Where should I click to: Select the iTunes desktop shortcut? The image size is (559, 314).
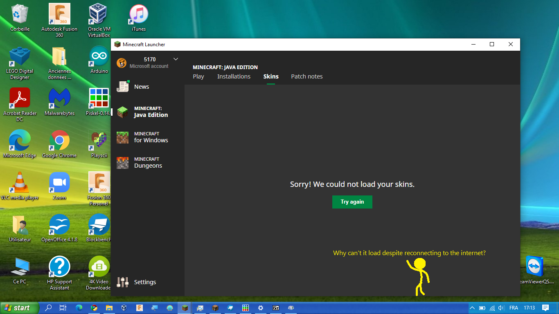pyautogui.click(x=139, y=18)
